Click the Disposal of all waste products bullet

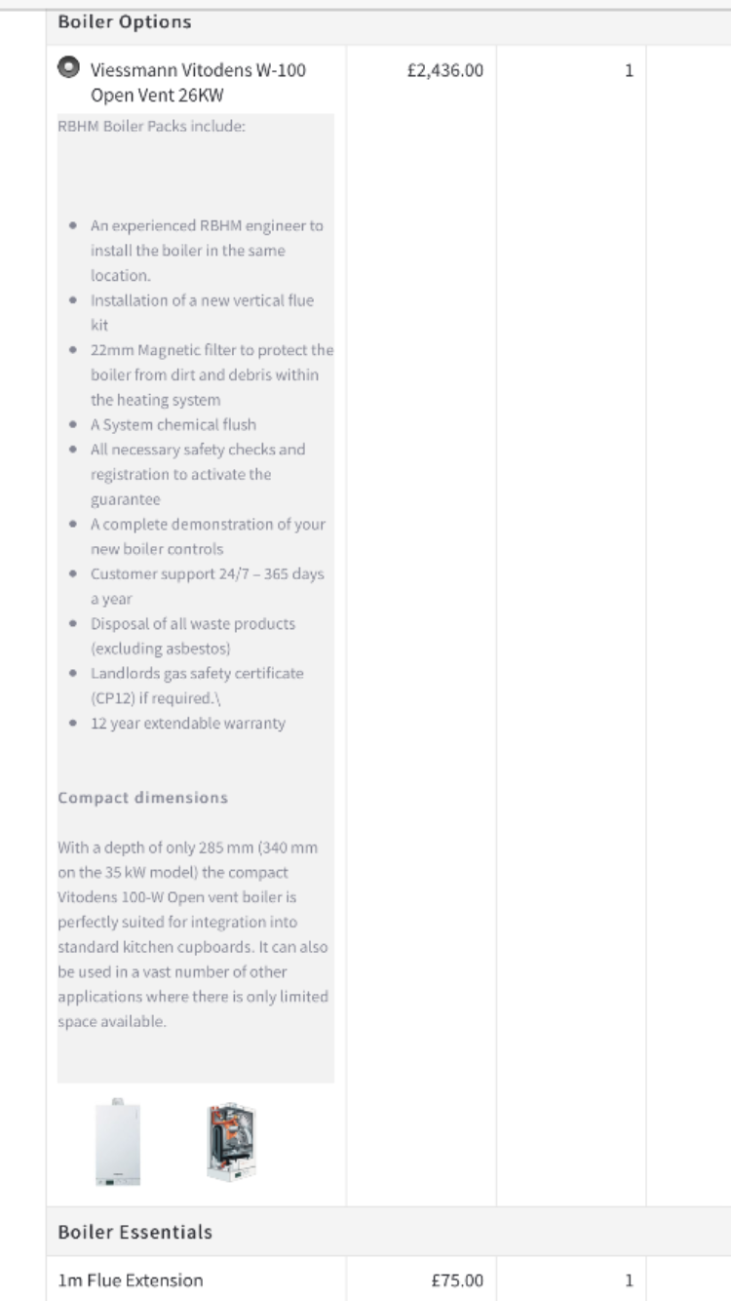[192, 635]
